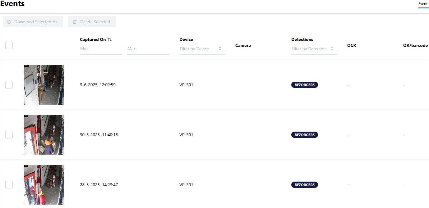Open the Filter by Device dropdown
The height and width of the screenshot is (208, 429).
point(202,49)
